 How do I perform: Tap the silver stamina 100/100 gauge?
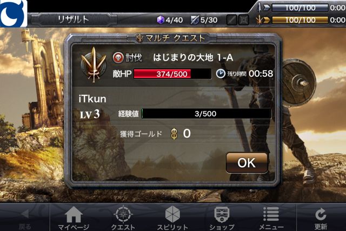tap(300, 8)
